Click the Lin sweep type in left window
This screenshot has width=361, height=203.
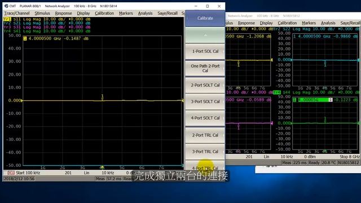pyautogui.click(x=86, y=173)
